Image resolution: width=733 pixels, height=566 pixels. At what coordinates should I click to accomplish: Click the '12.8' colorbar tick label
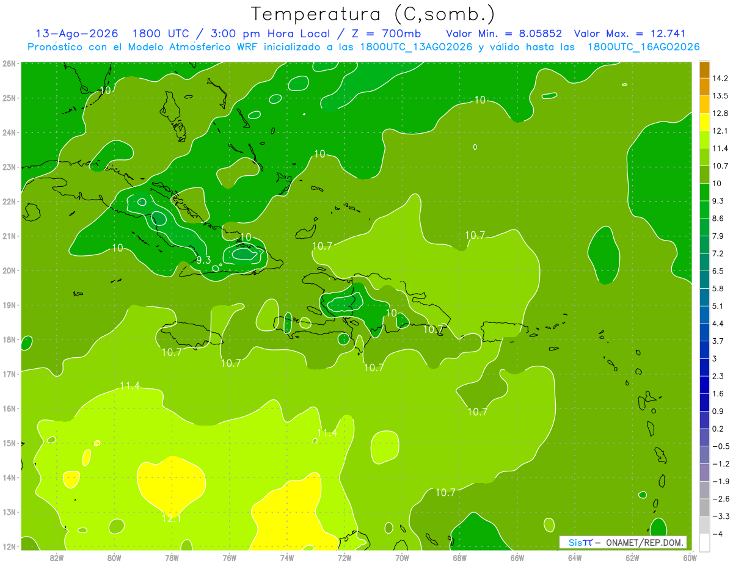[x=721, y=114]
